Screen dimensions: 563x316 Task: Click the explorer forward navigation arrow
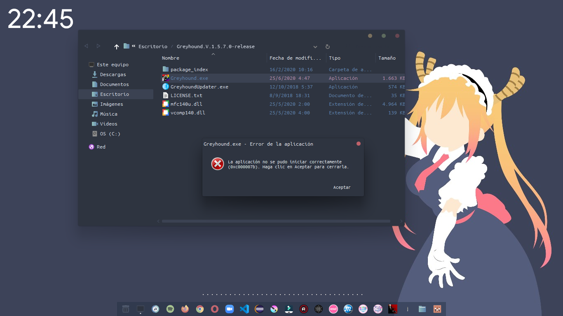(x=99, y=46)
